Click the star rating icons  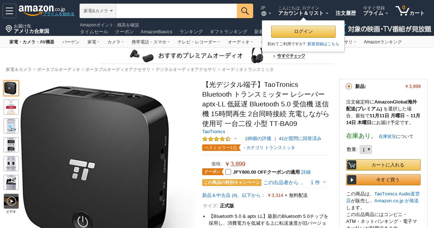pos(216,139)
